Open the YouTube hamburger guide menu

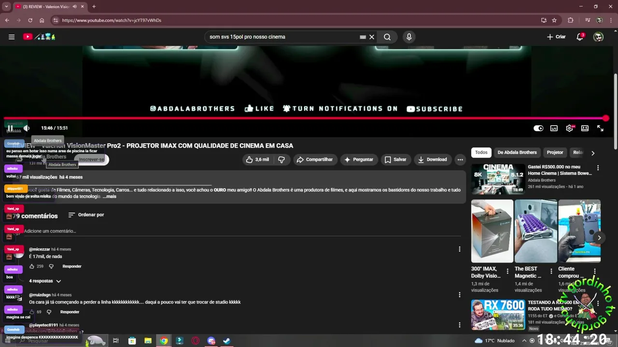pos(12,37)
